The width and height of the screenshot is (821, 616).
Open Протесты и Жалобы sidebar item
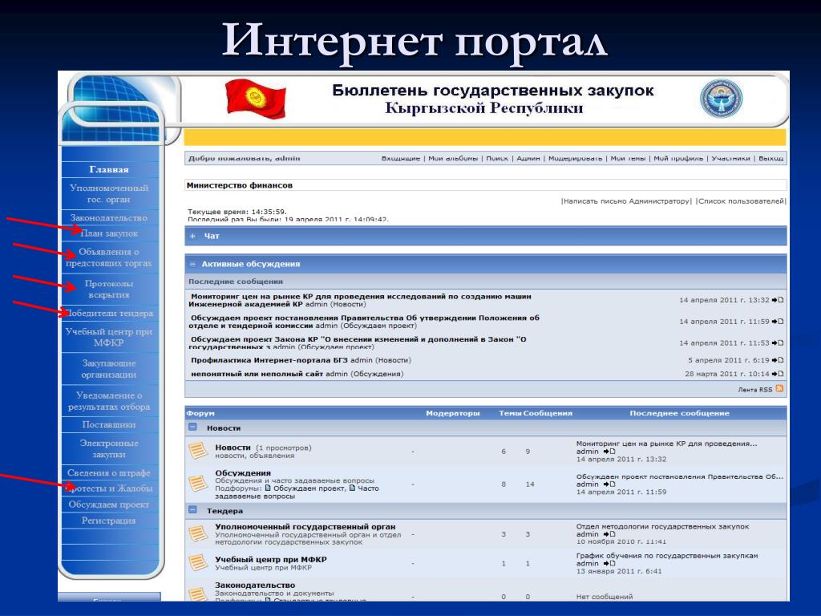pyautogui.click(x=109, y=488)
